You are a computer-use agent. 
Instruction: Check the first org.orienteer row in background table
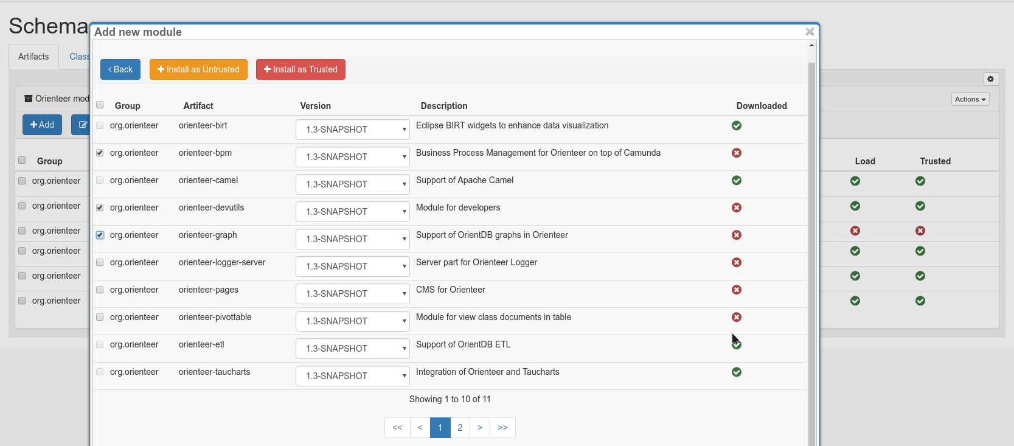coord(22,181)
